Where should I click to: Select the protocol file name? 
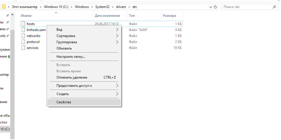click(x=33, y=42)
